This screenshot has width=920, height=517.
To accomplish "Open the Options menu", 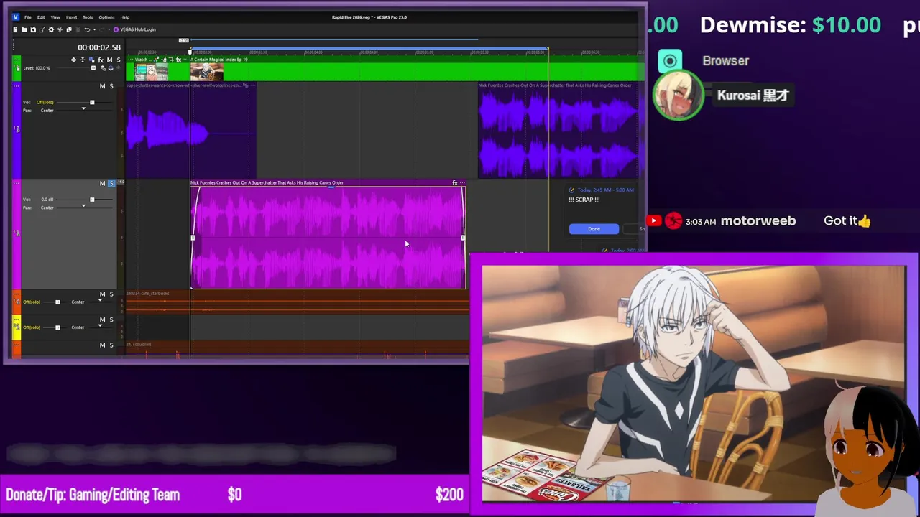I will pos(106,17).
